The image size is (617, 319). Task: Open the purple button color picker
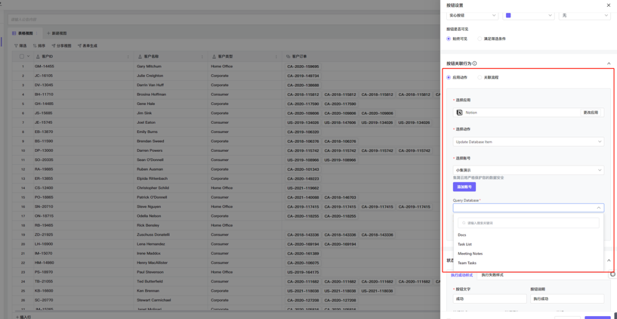(528, 15)
